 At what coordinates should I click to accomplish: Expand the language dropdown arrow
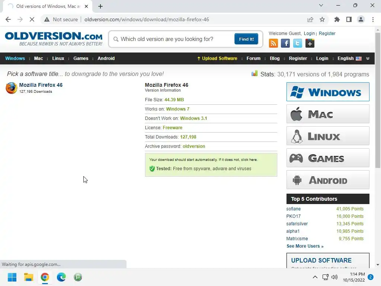tap(368, 58)
